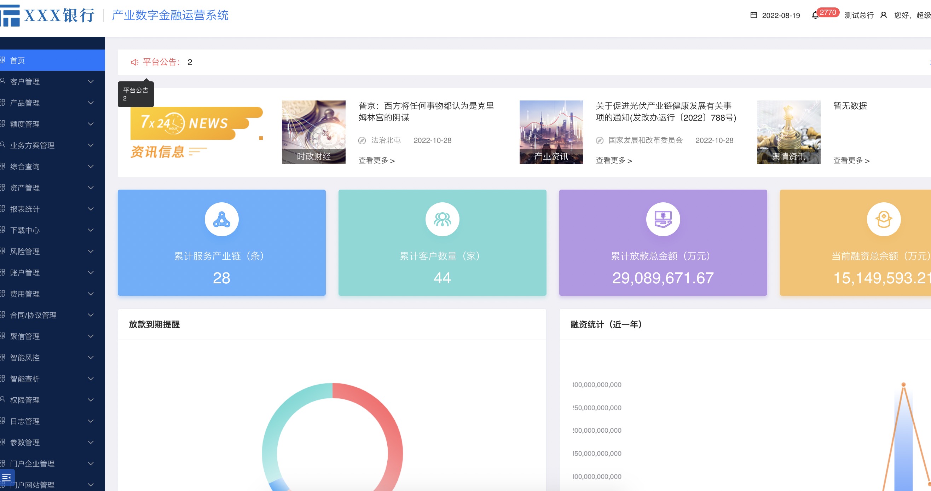Expand 风险管理 chevron

(x=91, y=251)
